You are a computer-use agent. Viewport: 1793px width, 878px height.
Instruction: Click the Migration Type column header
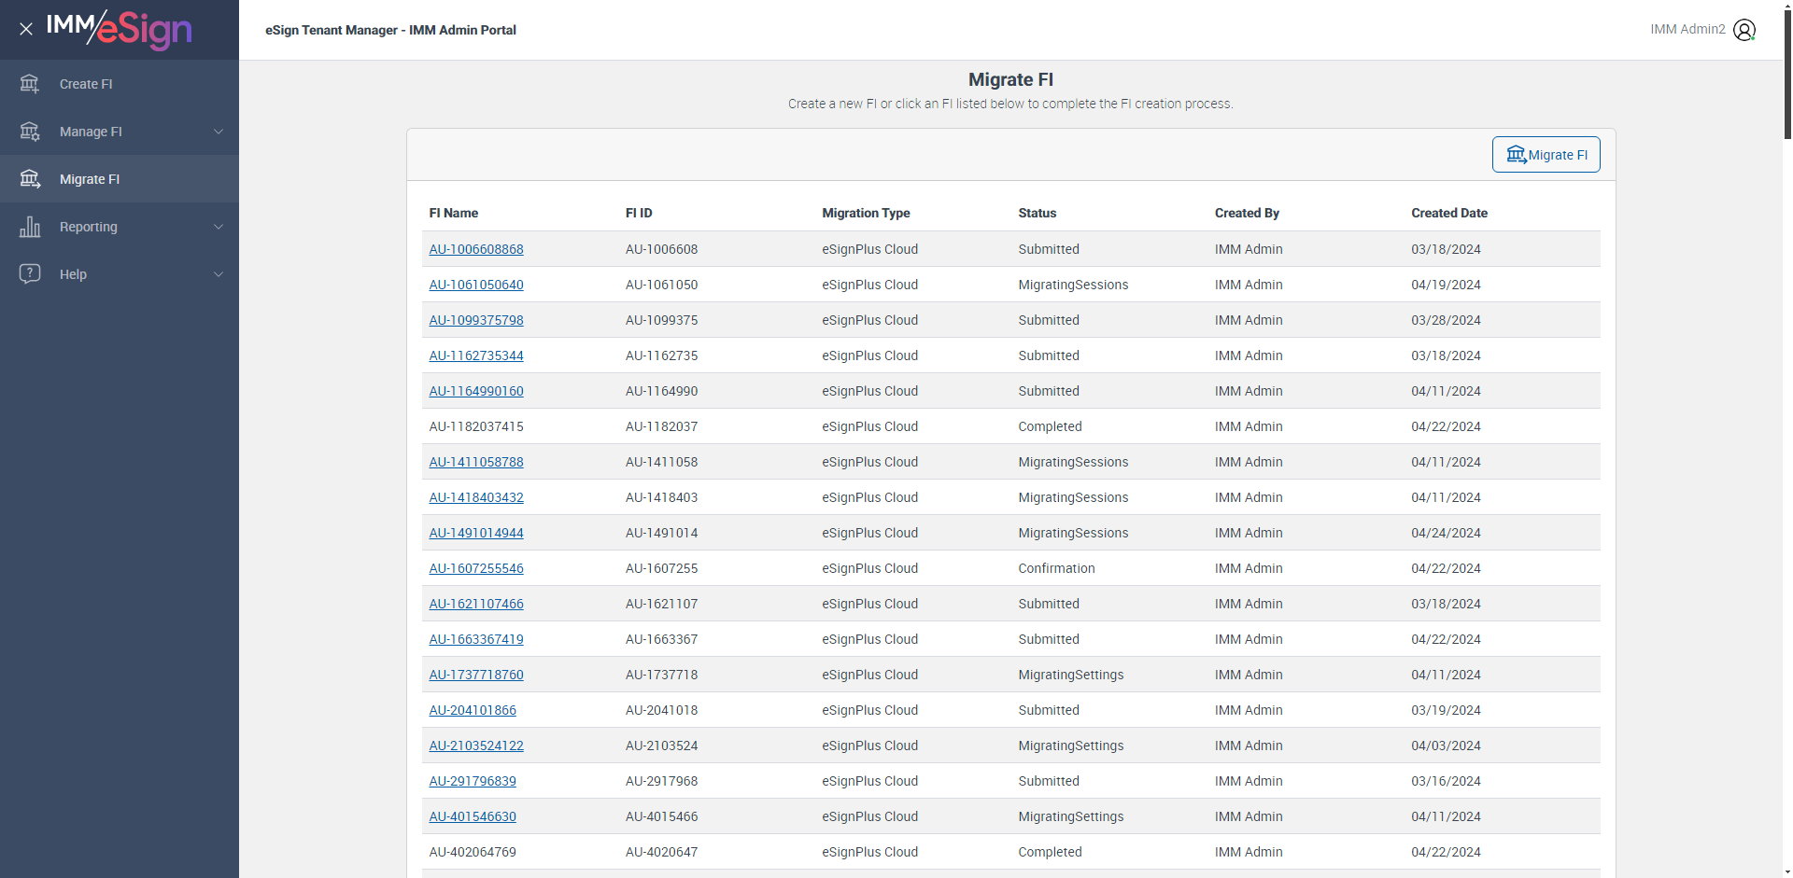[x=866, y=213]
